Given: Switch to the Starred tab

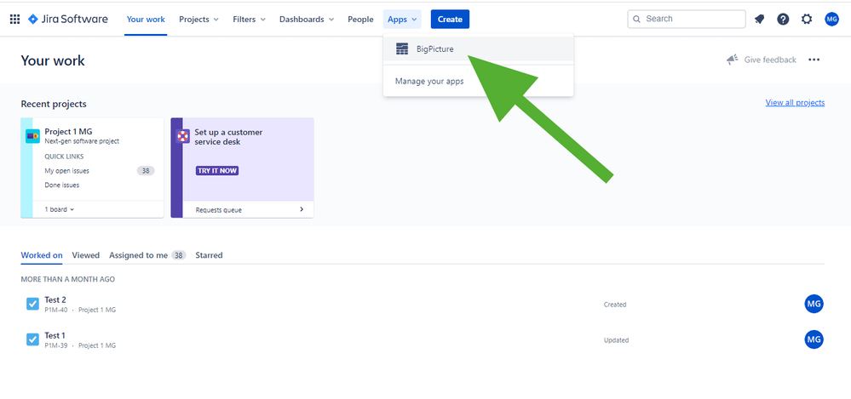Looking at the screenshot, I should pos(209,254).
